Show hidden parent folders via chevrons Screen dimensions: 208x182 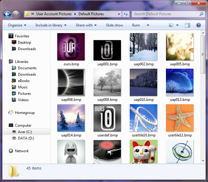(x=33, y=14)
